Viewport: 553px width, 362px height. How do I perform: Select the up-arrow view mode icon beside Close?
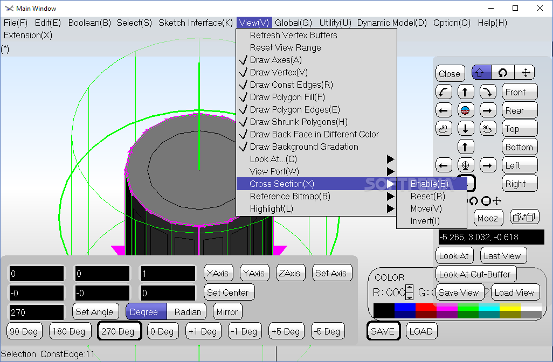pos(481,73)
